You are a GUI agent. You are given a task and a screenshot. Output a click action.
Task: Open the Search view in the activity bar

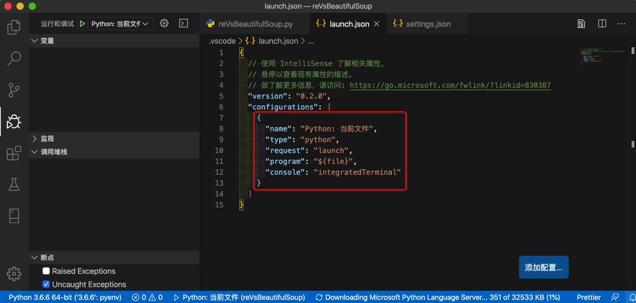tap(14, 58)
